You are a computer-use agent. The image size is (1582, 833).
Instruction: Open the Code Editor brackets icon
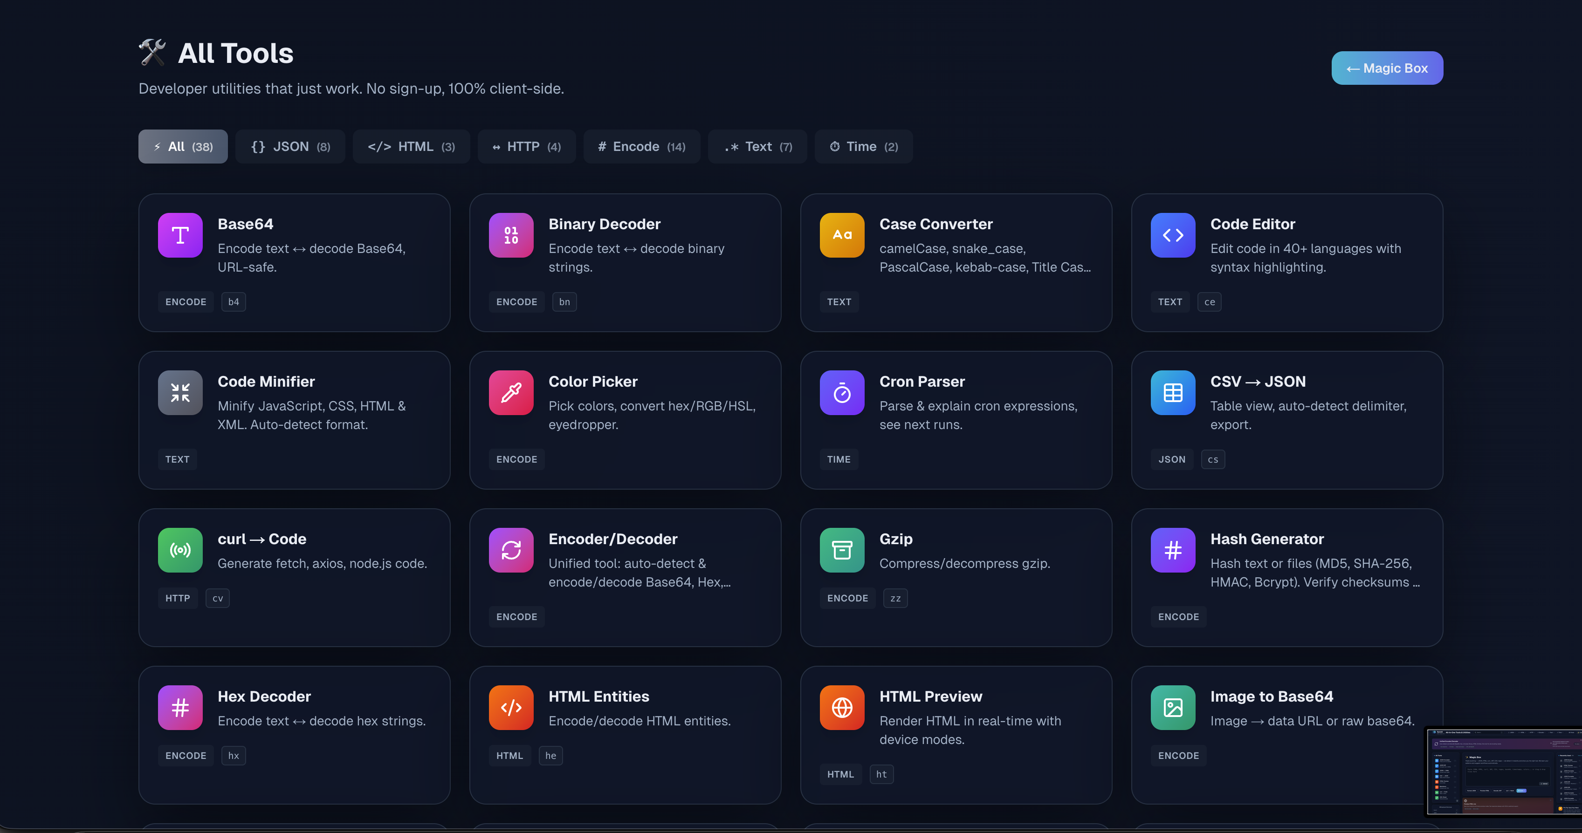[x=1172, y=235]
